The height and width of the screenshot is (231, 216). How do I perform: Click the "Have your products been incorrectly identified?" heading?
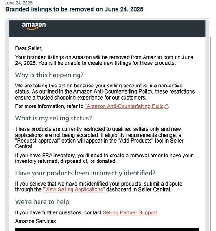click(x=85, y=173)
